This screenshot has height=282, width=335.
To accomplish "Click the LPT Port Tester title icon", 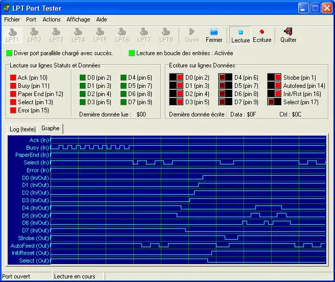I will point(7,8).
